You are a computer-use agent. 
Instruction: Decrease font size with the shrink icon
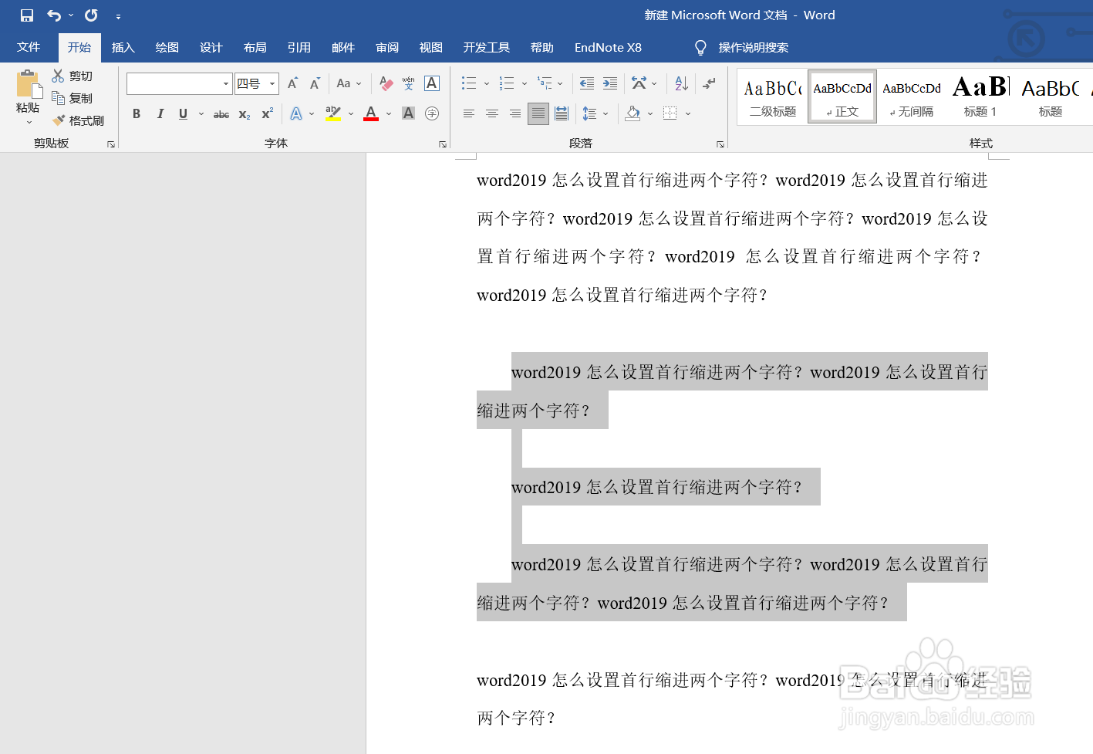[315, 83]
